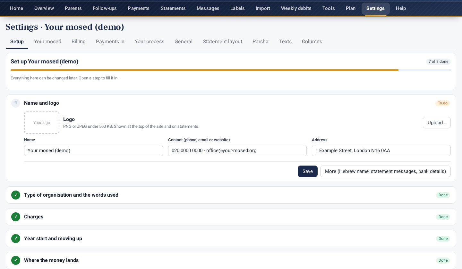
Task: Open the Plan page
Action: [351, 8]
